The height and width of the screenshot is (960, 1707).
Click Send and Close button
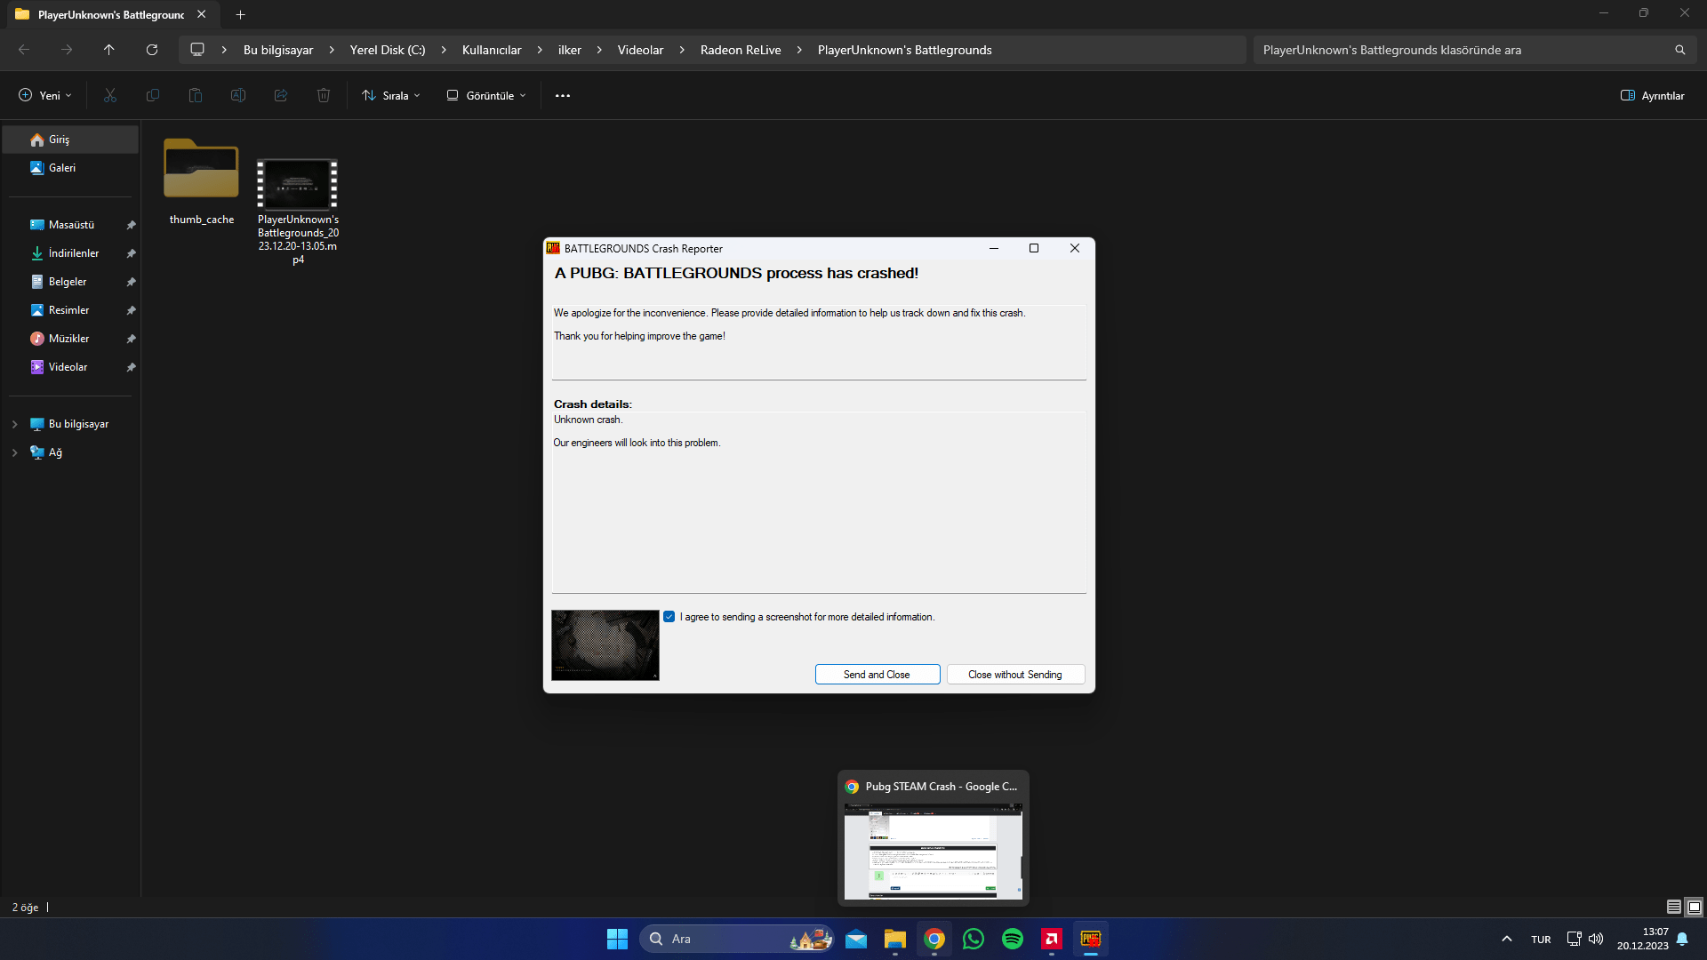coord(878,675)
